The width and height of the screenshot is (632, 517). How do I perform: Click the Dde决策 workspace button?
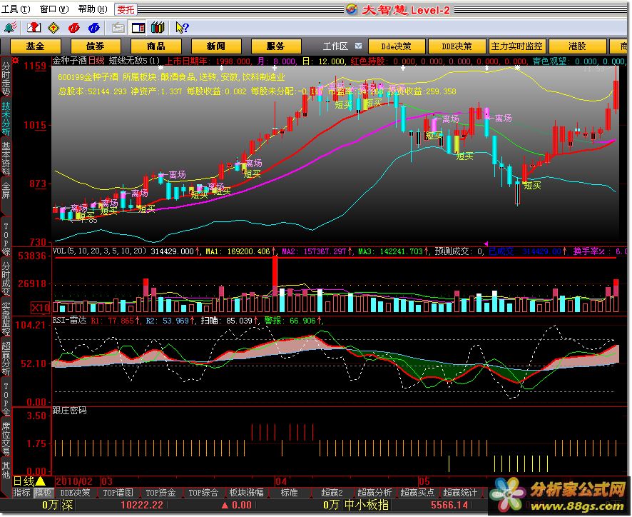397,46
